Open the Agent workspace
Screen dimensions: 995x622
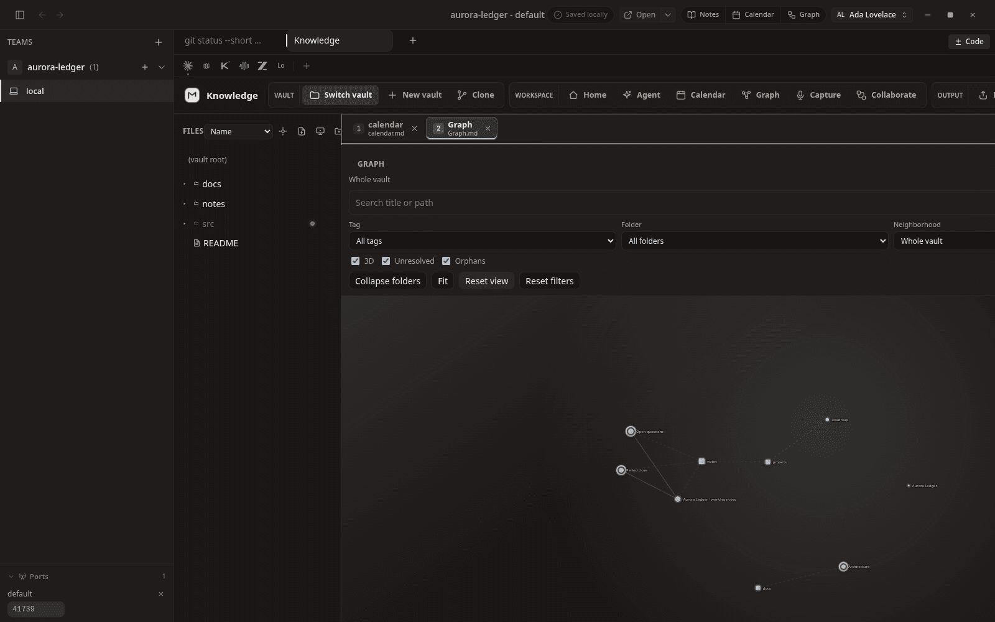coord(642,95)
